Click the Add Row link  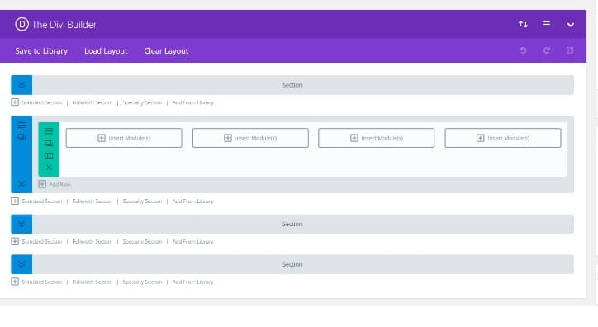point(59,184)
